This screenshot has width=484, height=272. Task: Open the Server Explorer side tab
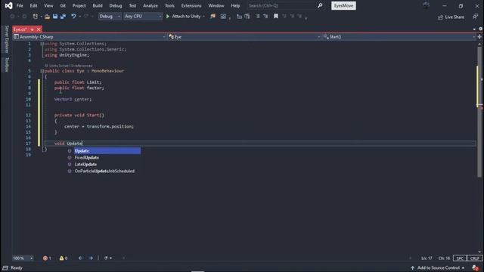pos(7,39)
